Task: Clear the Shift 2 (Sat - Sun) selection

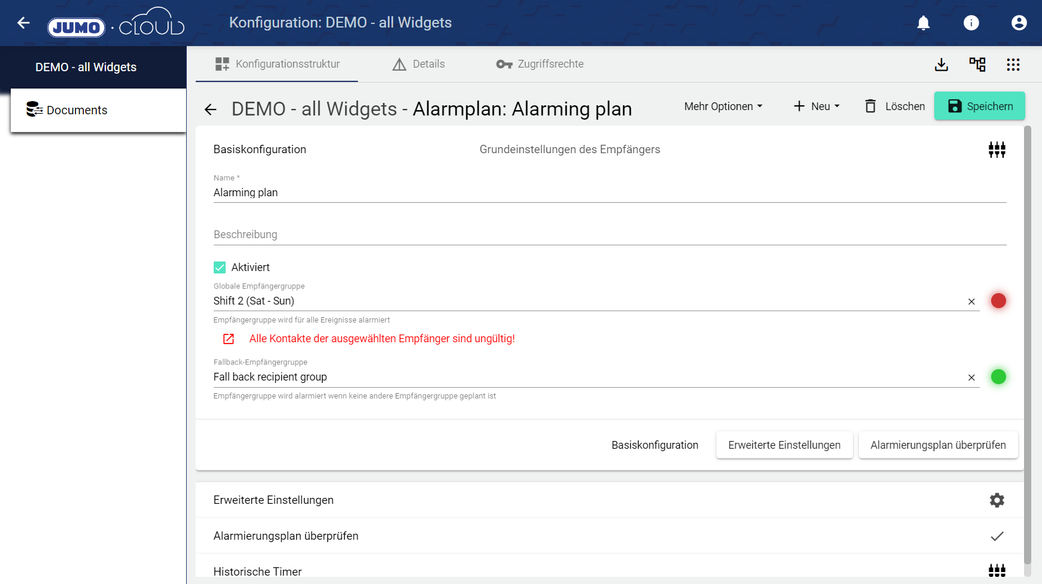Action: point(971,302)
